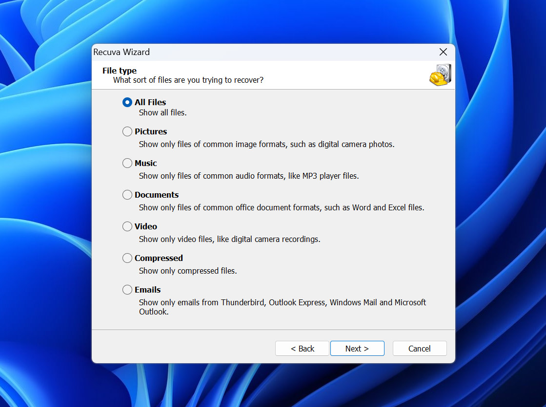Go to the next wizard step
The width and height of the screenshot is (546, 407).
click(357, 348)
